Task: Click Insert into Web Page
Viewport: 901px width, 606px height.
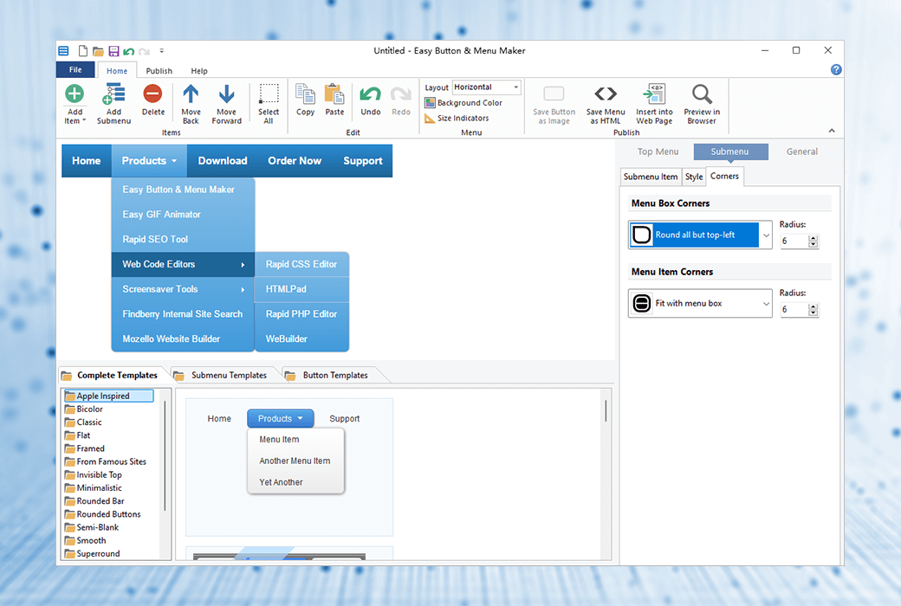Action: point(654,105)
